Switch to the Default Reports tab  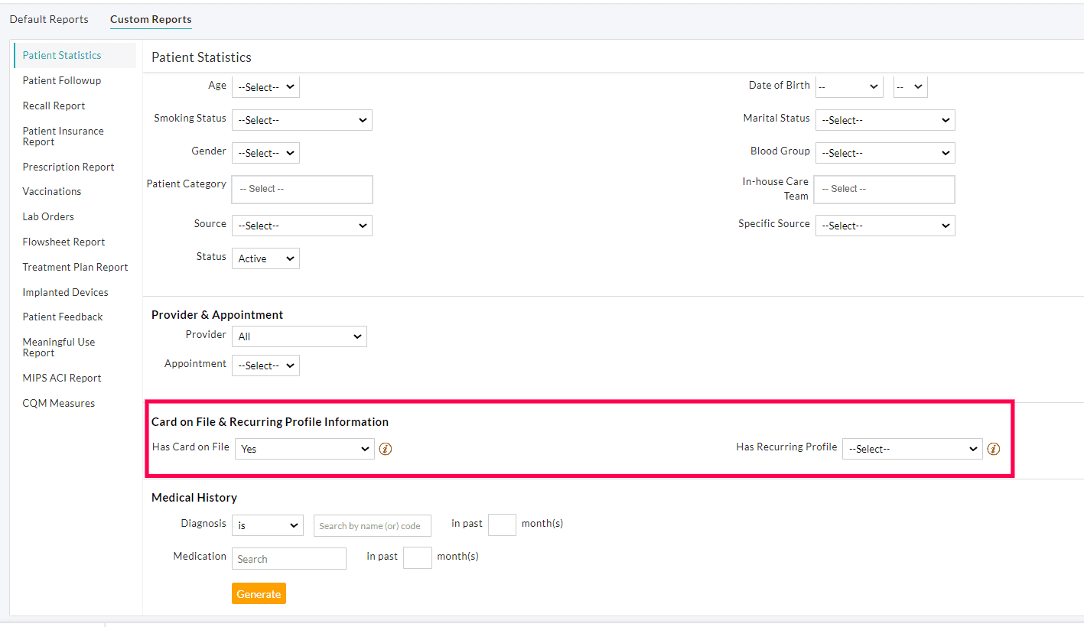pyautogui.click(x=49, y=19)
